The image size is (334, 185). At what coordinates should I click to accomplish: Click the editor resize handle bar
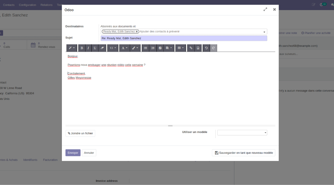(x=170, y=126)
